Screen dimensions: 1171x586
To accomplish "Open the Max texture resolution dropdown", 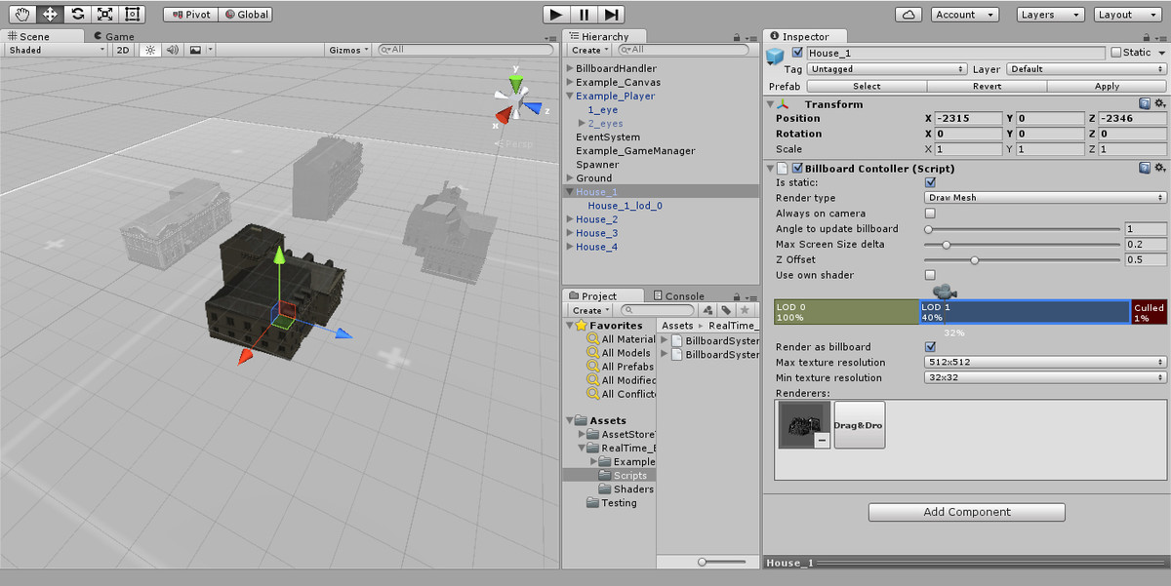I will click(x=1042, y=362).
